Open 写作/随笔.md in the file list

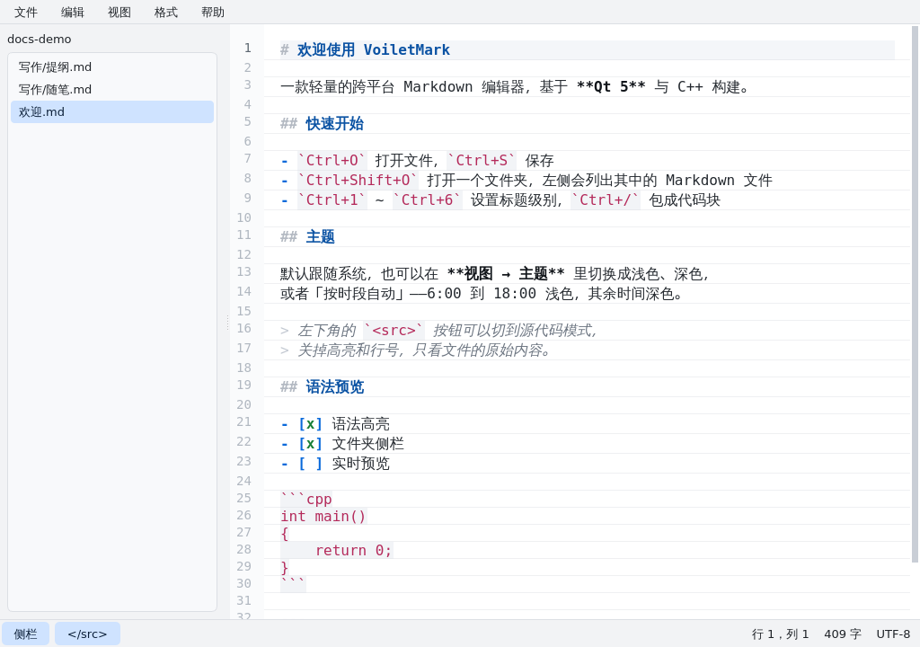[112, 89]
